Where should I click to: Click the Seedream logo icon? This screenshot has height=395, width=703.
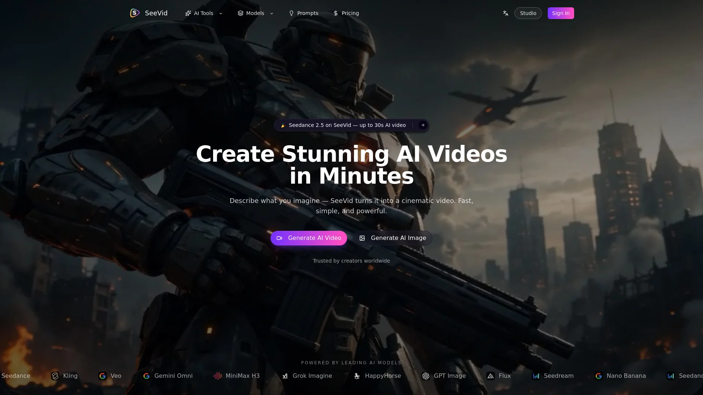536,376
